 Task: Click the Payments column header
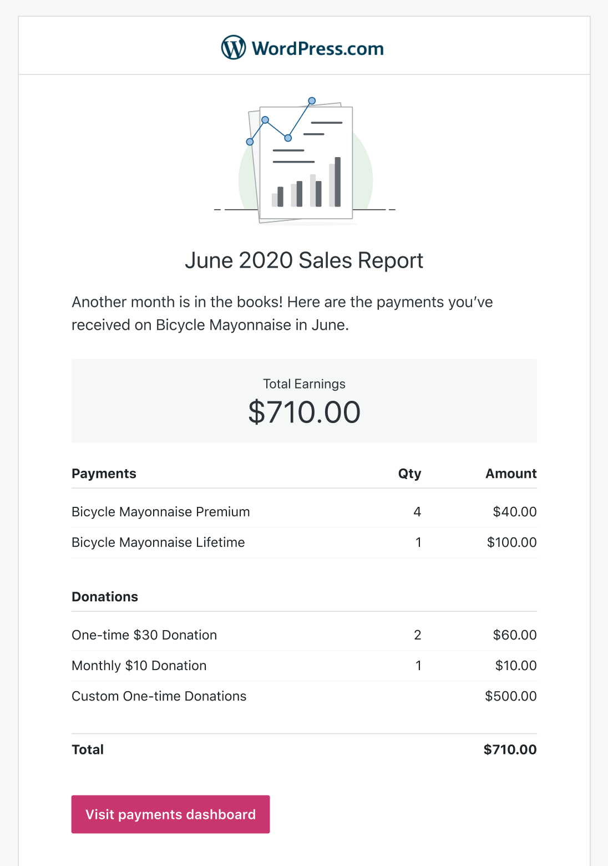click(x=104, y=474)
